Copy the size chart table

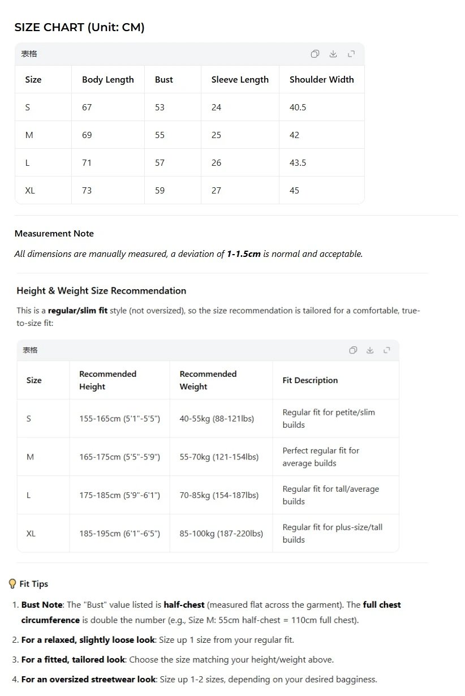coord(315,54)
